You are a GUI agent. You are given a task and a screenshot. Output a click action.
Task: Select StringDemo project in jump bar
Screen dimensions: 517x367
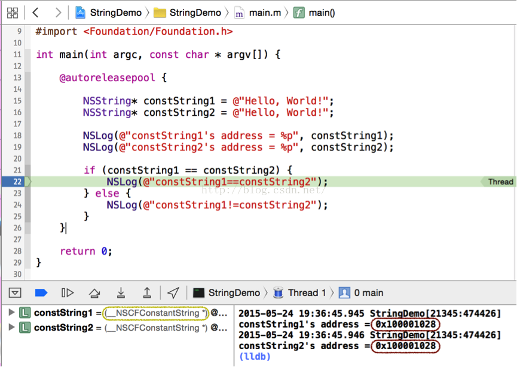tap(108, 13)
